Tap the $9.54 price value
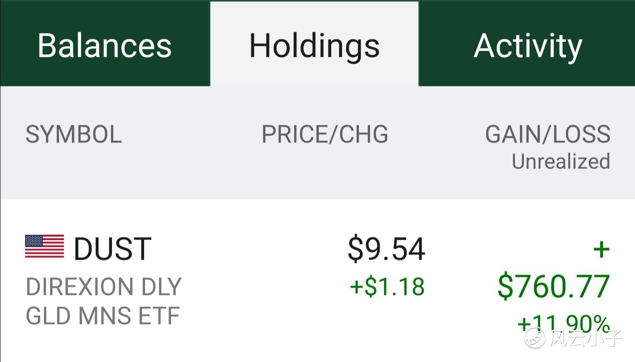This screenshot has height=362, width=635. pos(386,249)
